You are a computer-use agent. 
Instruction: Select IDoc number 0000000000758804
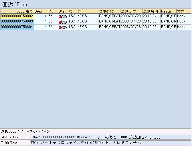(x=17, y=27)
